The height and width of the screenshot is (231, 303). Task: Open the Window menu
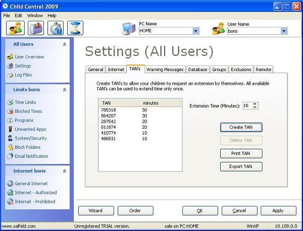[35, 16]
